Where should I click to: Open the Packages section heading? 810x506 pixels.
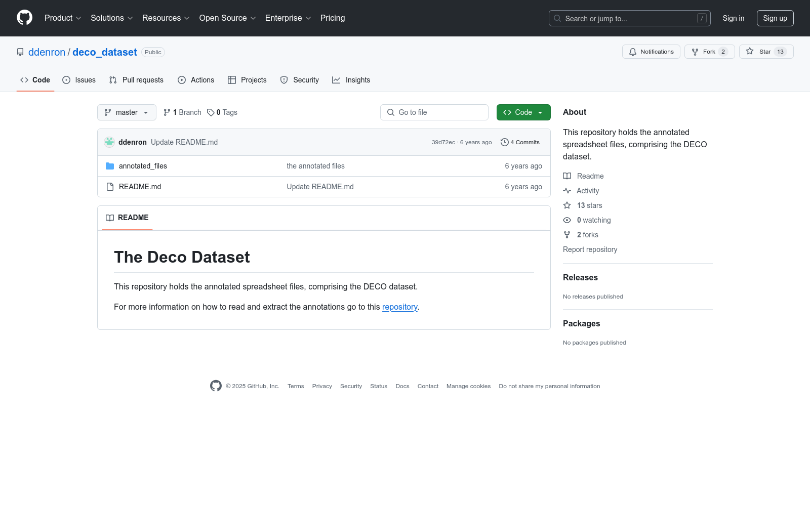pyautogui.click(x=581, y=323)
